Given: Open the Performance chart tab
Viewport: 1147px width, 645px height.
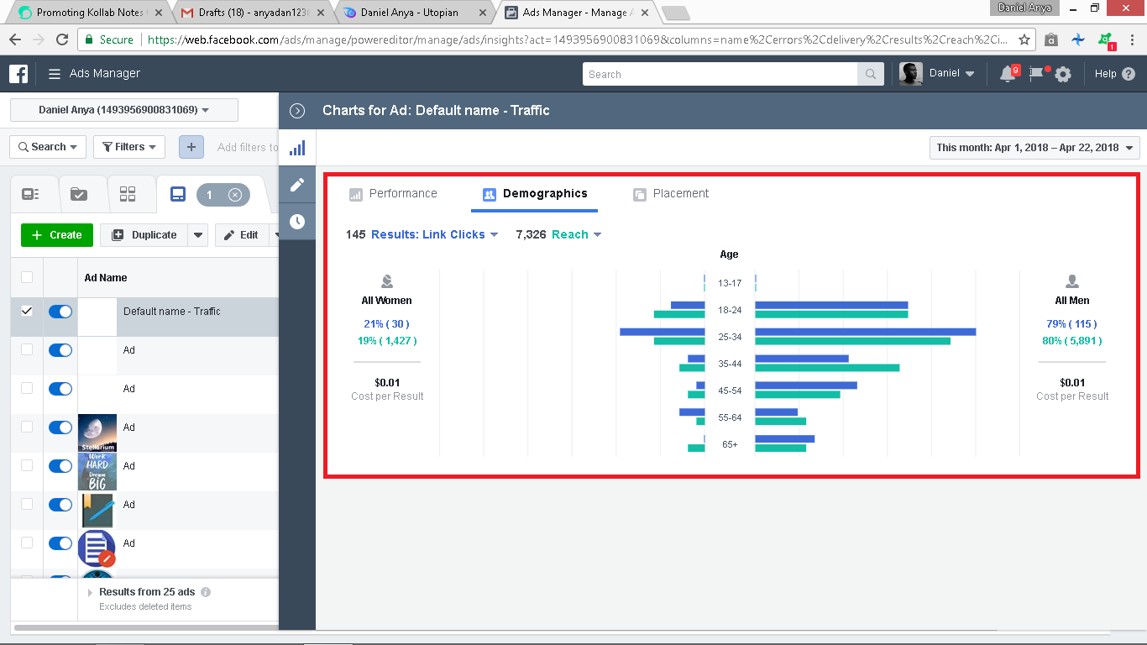Looking at the screenshot, I should [x=393, y=194].
